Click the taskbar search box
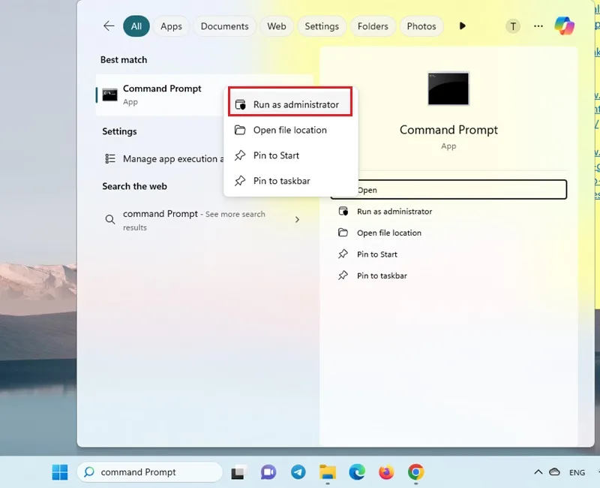600x488 pixels. point(149,472)
